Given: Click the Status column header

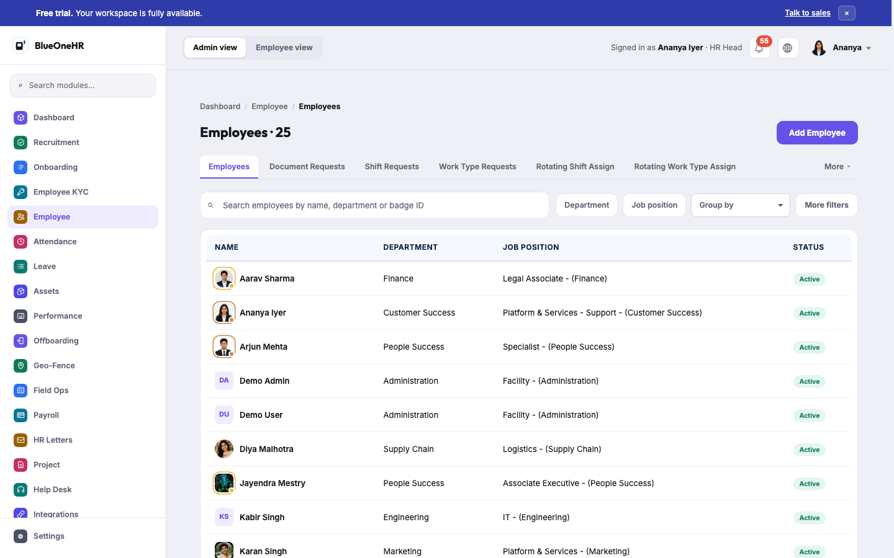Looking at the screenshot, I should coord(808,247).
